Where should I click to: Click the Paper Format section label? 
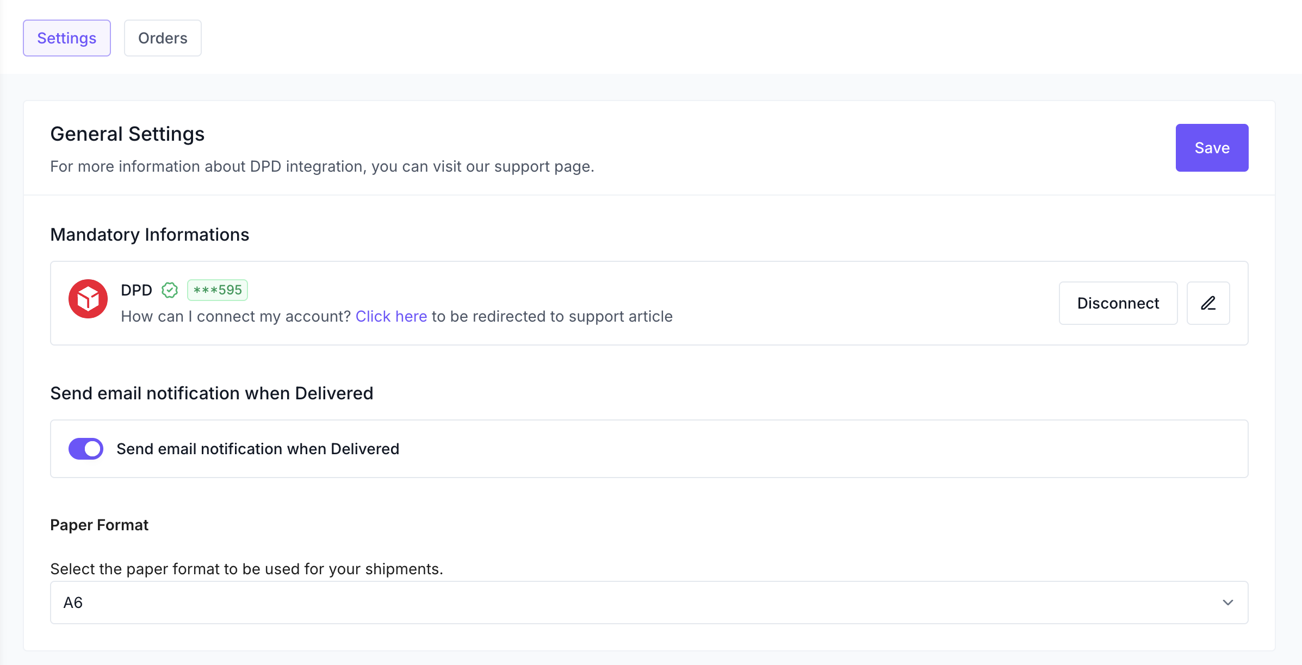click(x=100, y=525)
